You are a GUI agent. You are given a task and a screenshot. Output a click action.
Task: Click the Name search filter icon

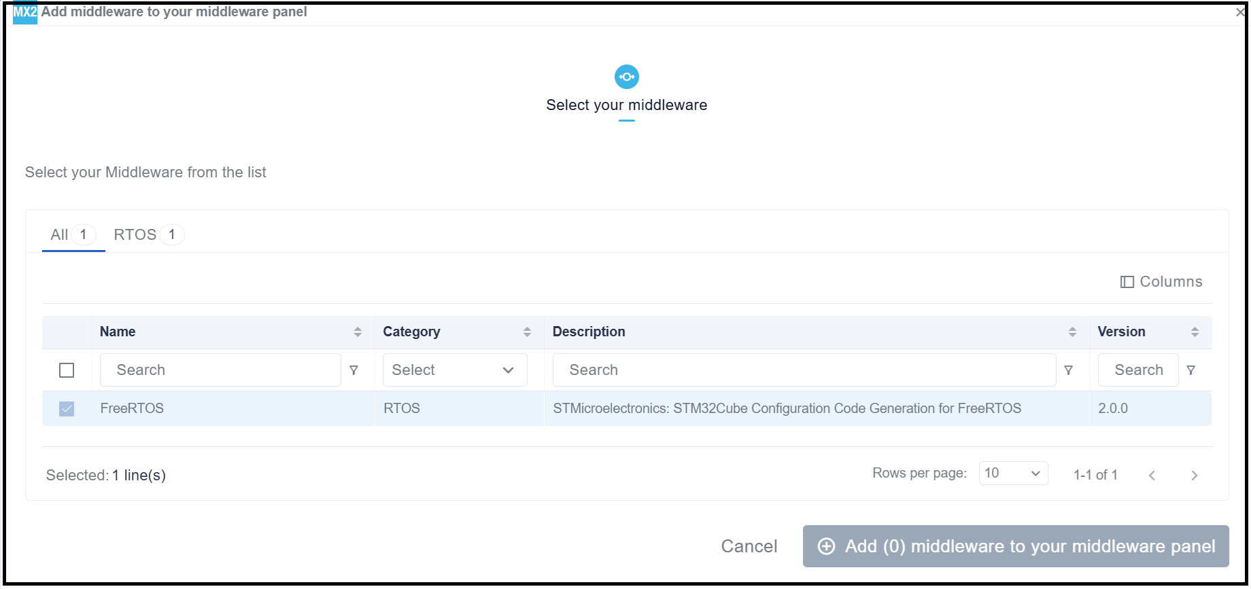point(354,370)
